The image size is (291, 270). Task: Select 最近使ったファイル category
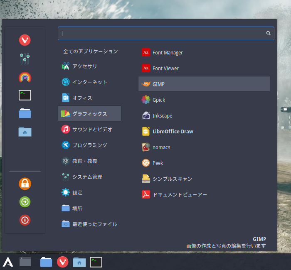click(90, 224)
